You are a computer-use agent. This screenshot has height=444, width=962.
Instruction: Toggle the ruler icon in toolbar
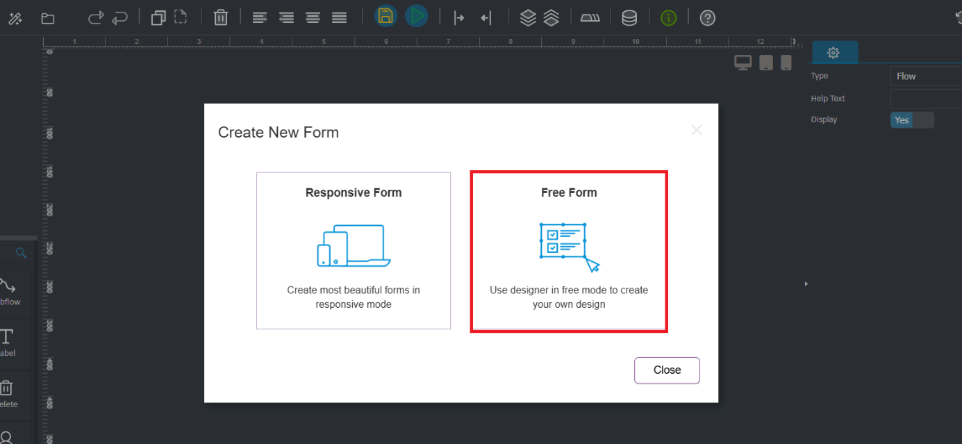pyautogui.click(x=590, y=18)
